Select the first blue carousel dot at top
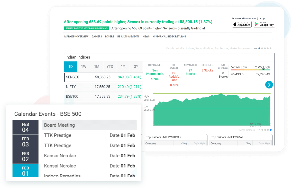The image size is (292, 189). point(259,48)
